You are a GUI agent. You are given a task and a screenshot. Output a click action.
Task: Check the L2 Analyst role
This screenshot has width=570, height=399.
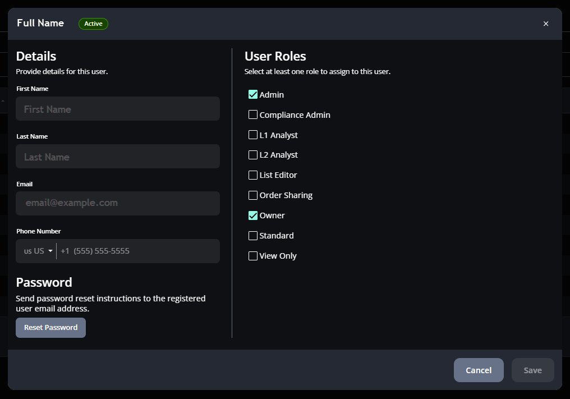click(x=253, y=155)
